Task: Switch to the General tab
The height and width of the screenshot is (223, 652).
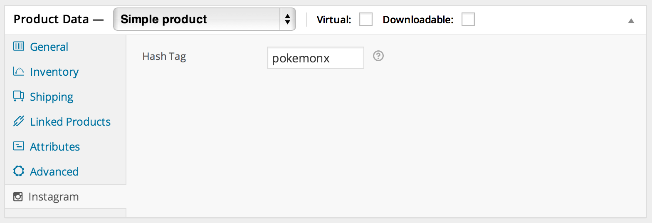Action: click(49, 47)
